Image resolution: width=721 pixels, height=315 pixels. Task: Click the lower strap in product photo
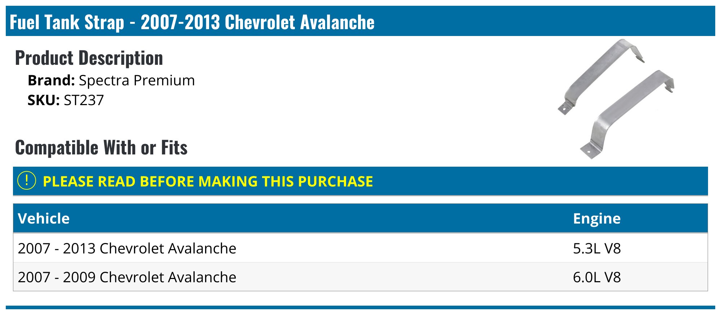click(627, 114)
